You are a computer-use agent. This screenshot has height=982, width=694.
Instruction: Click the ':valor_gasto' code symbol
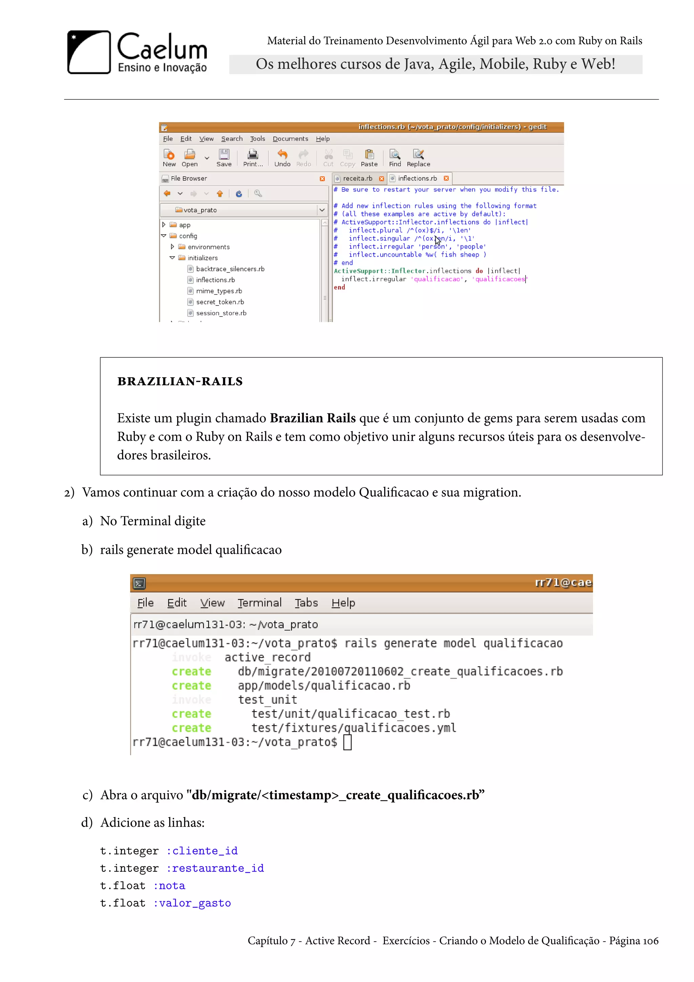pos(192,903)
